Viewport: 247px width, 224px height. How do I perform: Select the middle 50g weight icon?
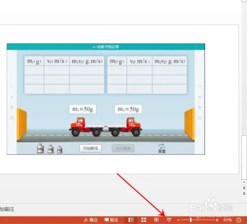click(x=50, y=149)
